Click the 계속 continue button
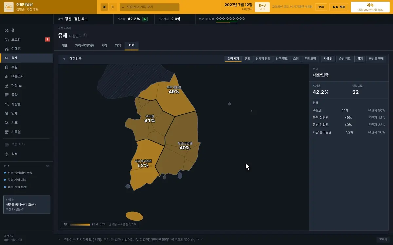This screenshot has height=245, width=393. point(370,7)
